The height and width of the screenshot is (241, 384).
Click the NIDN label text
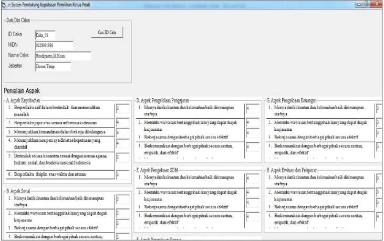click(13, 45)
